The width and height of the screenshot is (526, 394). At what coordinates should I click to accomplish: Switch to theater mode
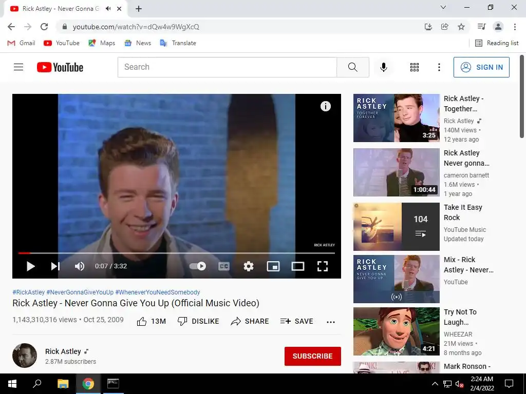[298, 266]
